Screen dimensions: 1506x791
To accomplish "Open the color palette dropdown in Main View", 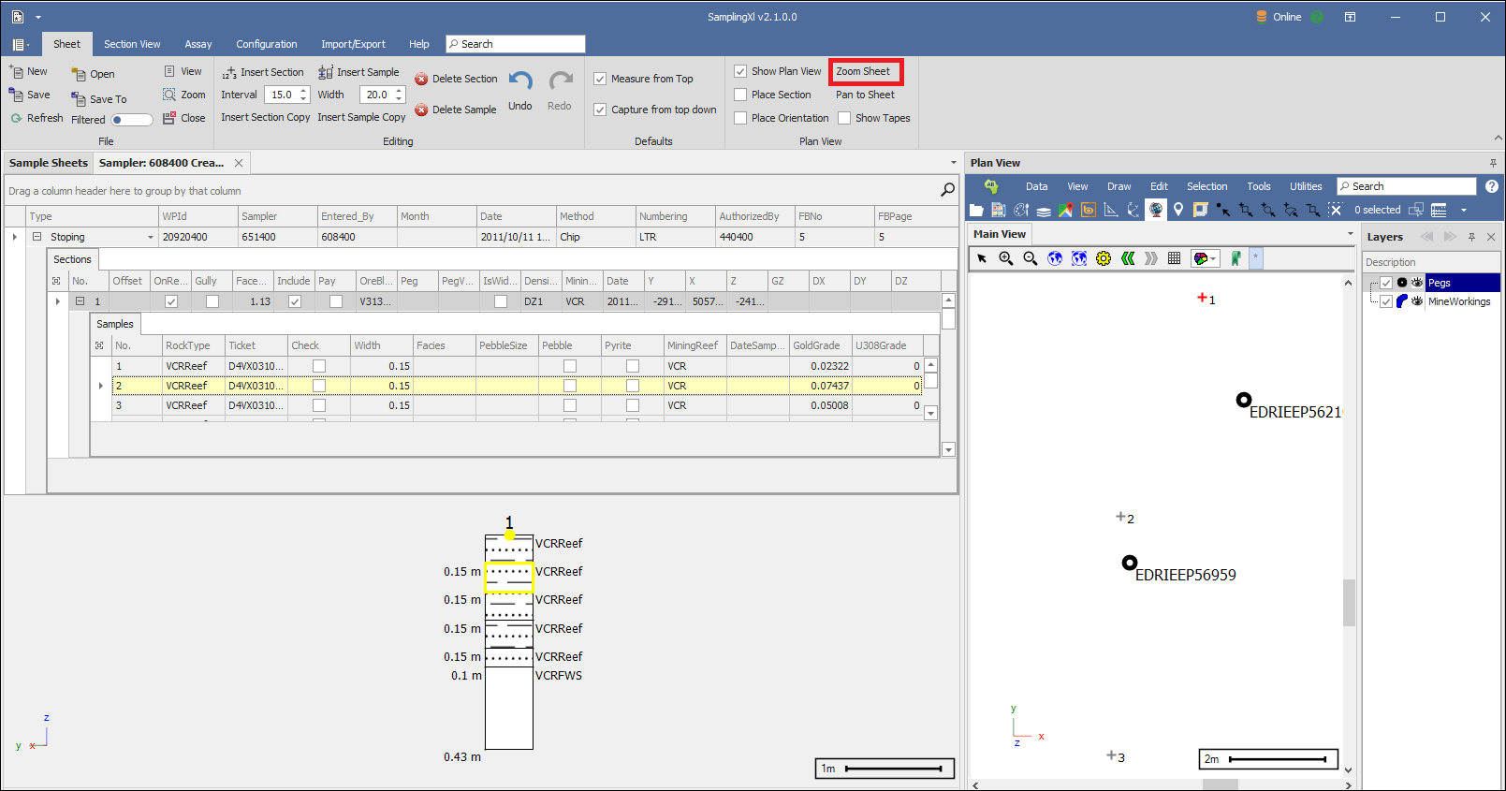I will 1214,258.
